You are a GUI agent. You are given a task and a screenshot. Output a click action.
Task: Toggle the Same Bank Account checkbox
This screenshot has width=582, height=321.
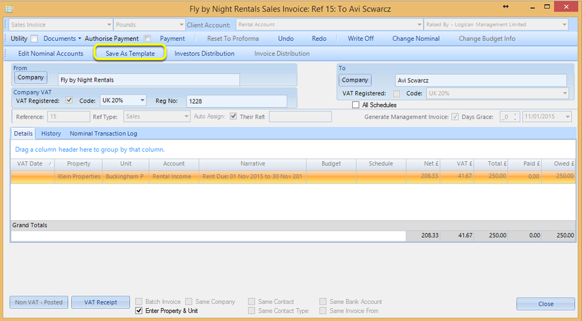[323, 301]
